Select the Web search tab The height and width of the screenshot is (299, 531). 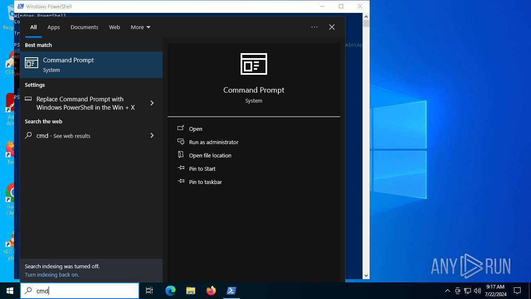114,27
